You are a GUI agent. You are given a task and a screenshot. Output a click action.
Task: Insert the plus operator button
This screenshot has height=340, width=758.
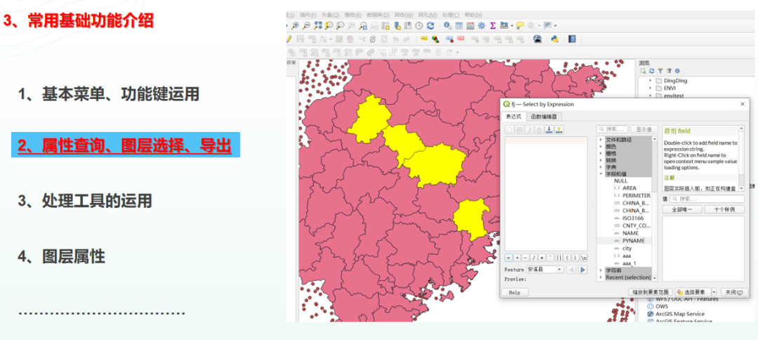tap(517, 258)
